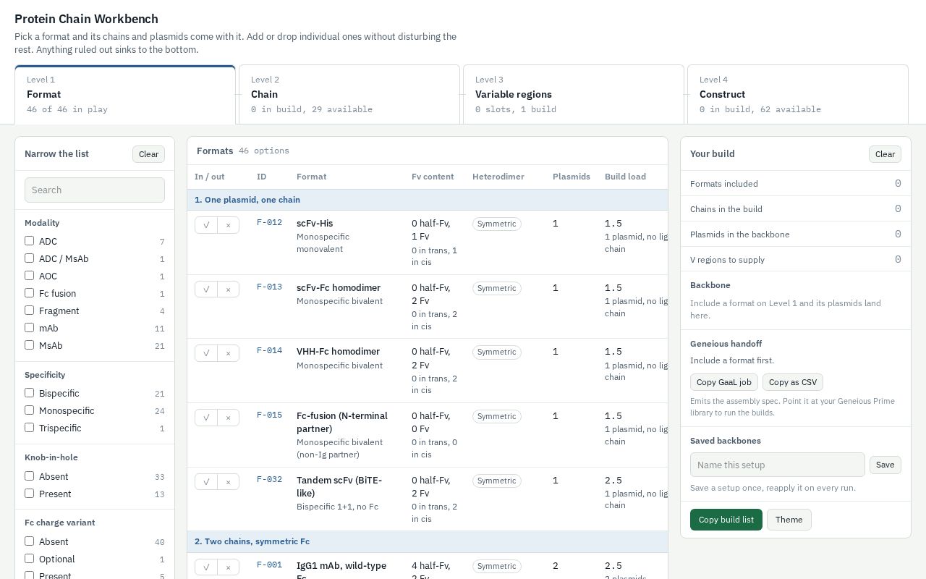Click 'Formats included' row in build
Viewport: 926px width, 579px height.
796,184
